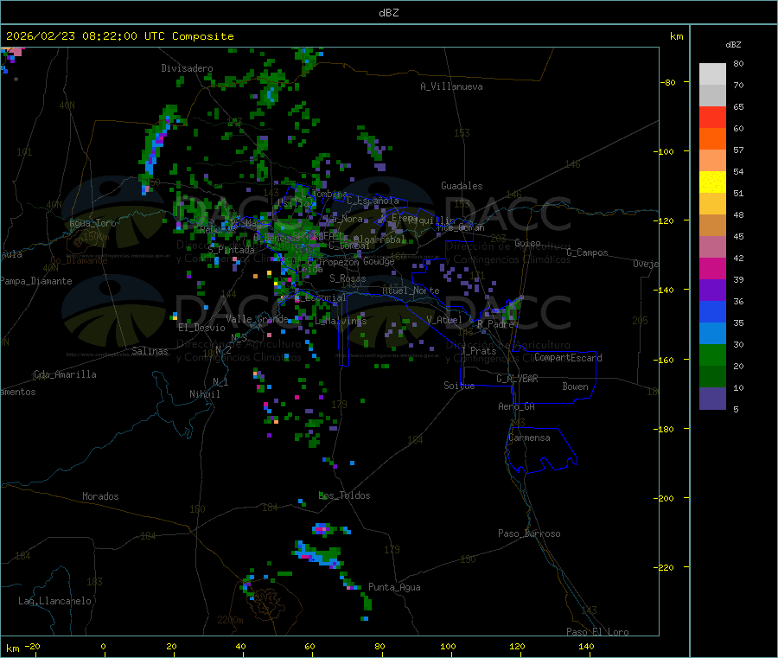Click the Cda_Amarilla label

(x=65, y=374)
